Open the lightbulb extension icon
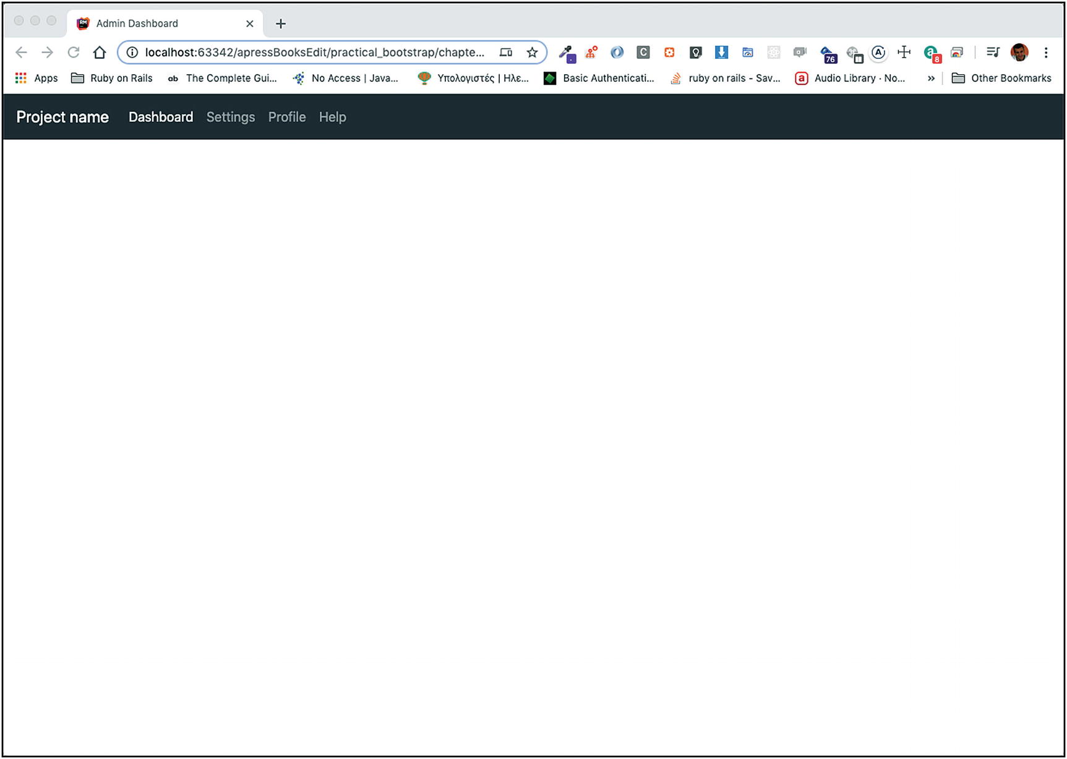This screenshot has width=1067, height=759. point(695,53)
